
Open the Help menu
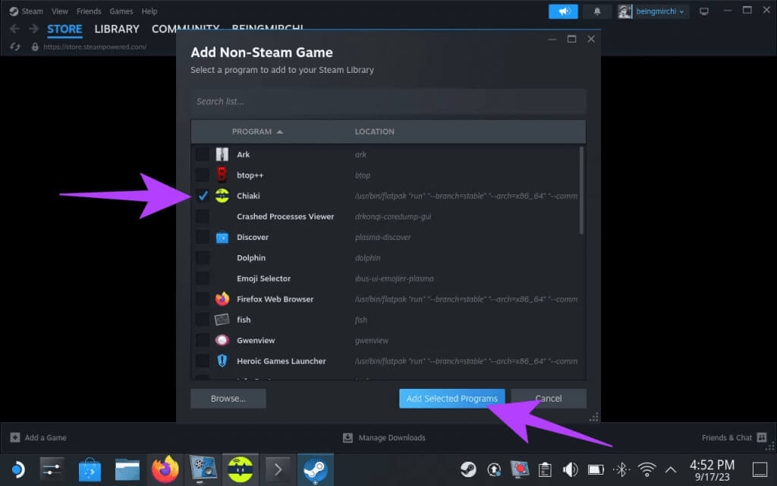pos(149,11)
